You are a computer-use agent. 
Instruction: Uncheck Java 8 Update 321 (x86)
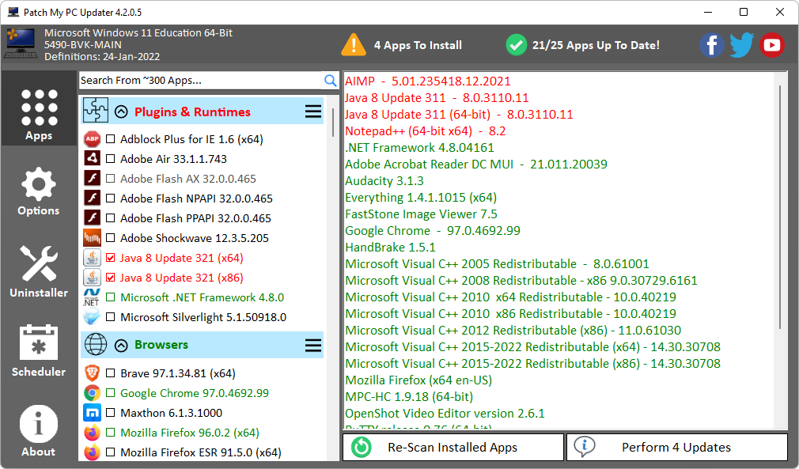(110, 278)
